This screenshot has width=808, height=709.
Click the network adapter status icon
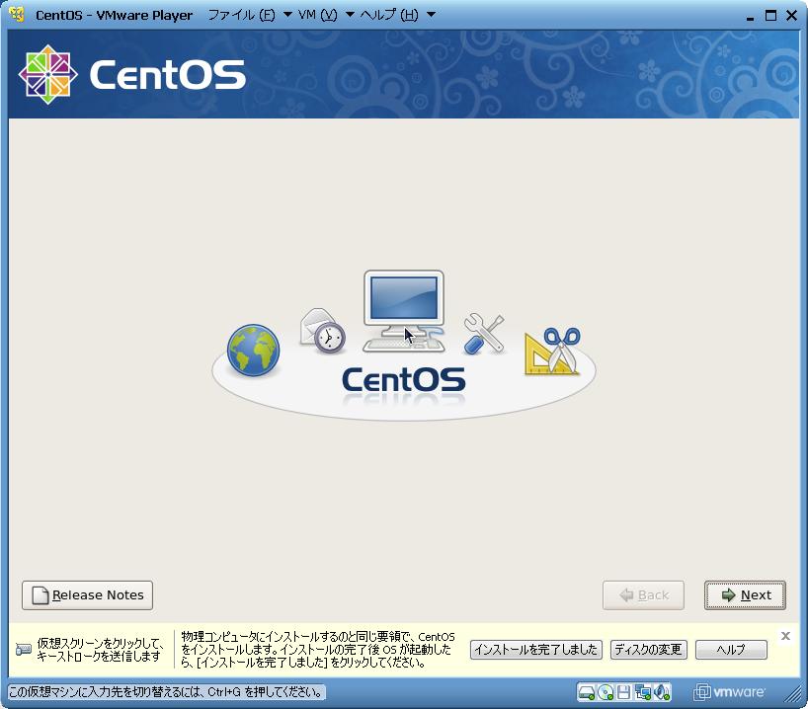coord(643,691)
